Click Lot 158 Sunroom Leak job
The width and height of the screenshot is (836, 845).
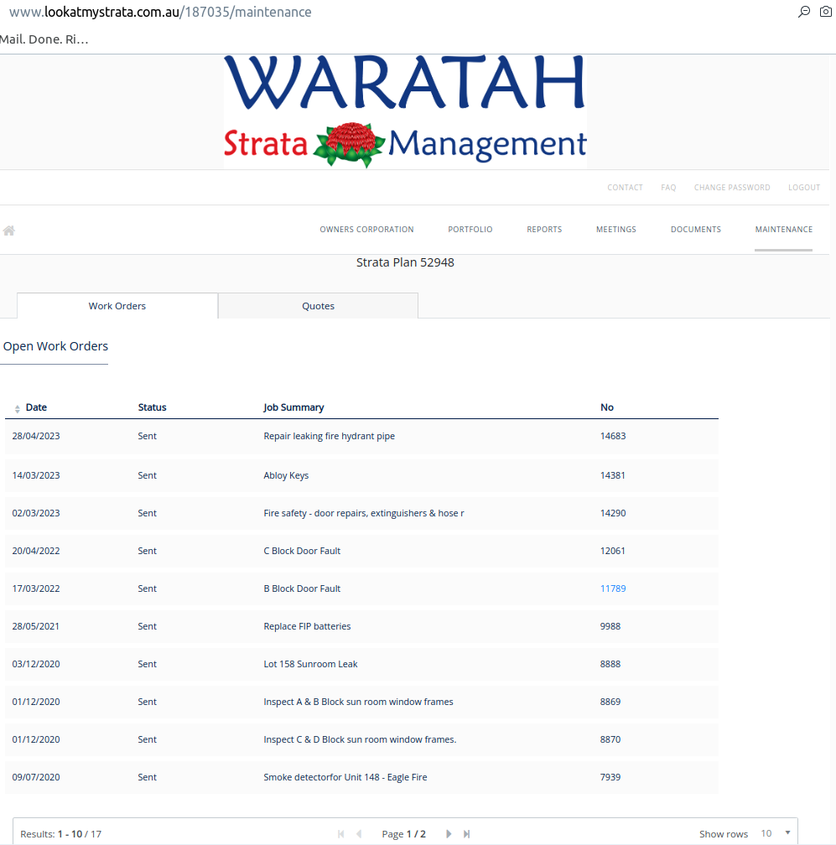coord(310,664)
